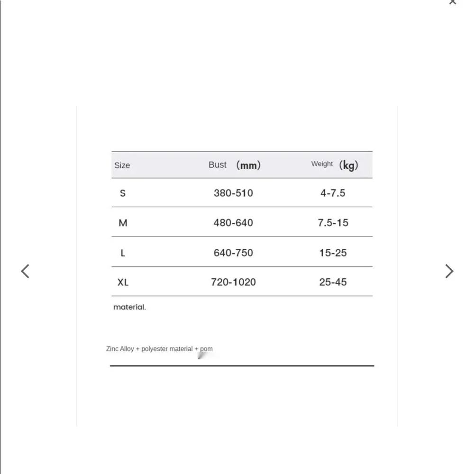
Task: Go to the previous image with left arrow
Action: [x=25, y=271]
